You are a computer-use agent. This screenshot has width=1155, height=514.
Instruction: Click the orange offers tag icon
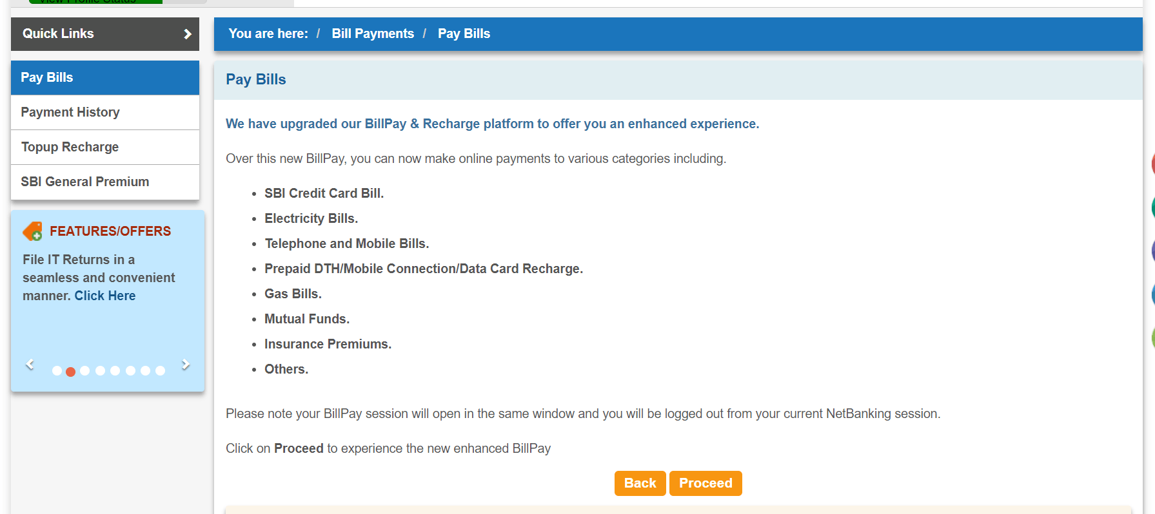33,230
